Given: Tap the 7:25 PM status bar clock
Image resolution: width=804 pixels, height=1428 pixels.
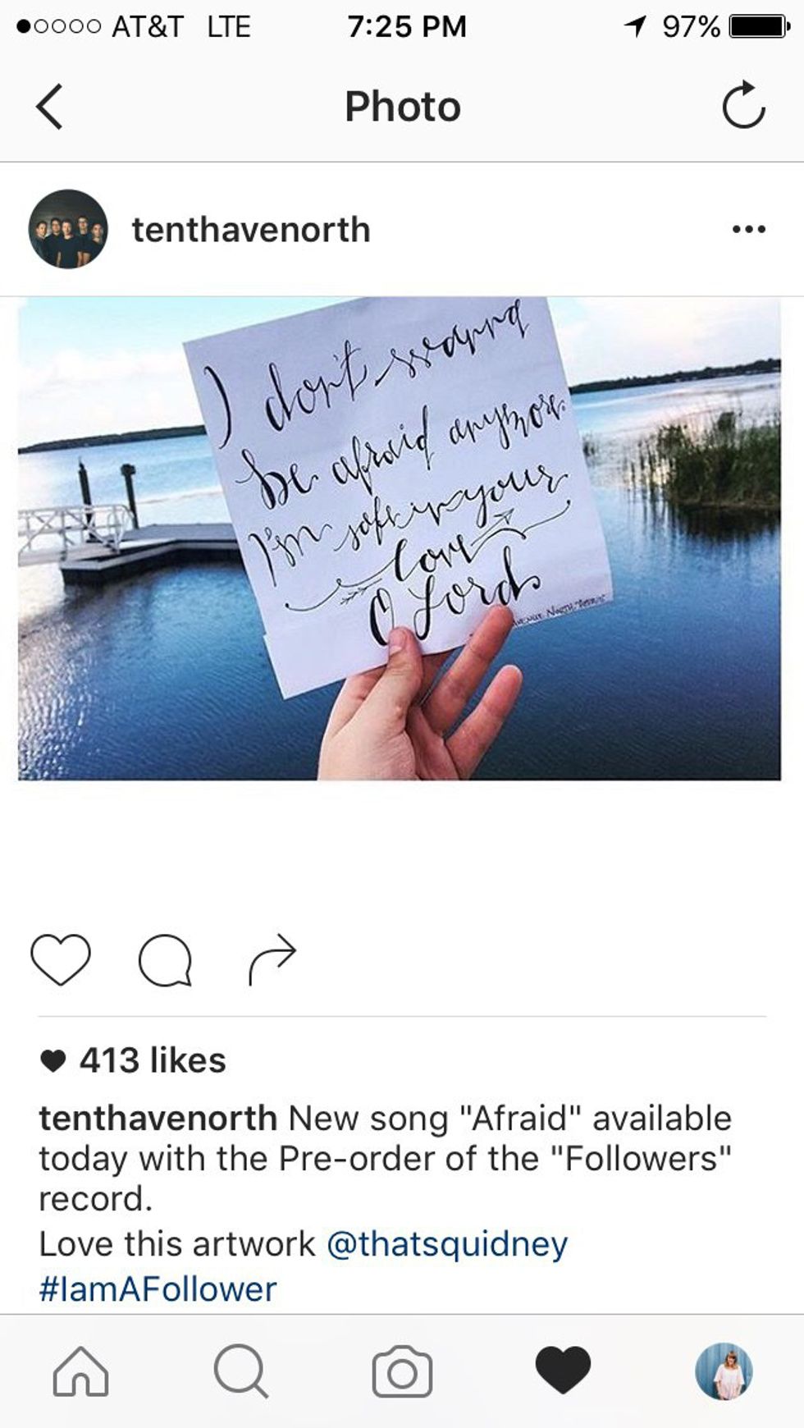Looking at the screenshot, I should [x=406, y=27].
